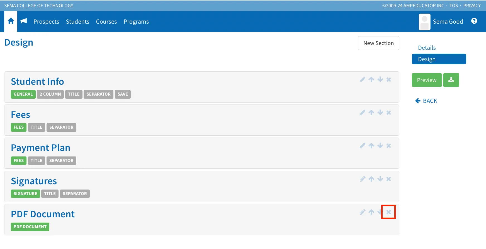Move the PDF Document section up
This screenshot has height=249, width=486.
click(x=371, y=212)
